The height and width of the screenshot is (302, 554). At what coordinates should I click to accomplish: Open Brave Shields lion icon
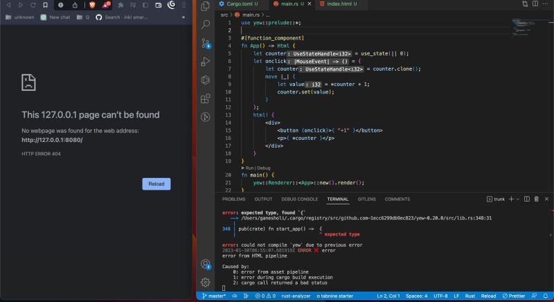[x=92, y=5]
